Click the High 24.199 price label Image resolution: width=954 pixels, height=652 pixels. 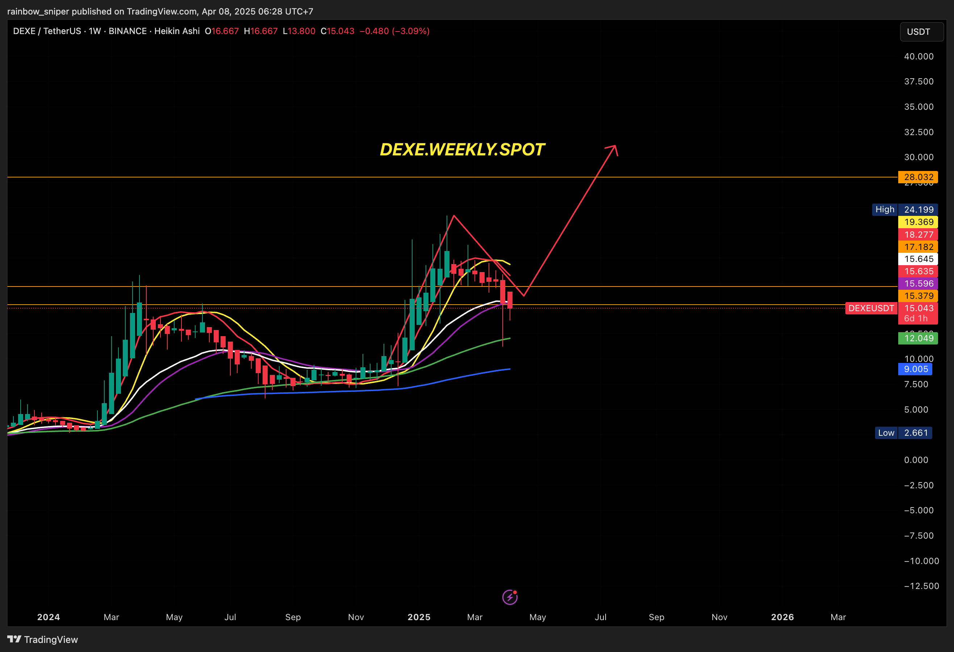pos(905,209)
